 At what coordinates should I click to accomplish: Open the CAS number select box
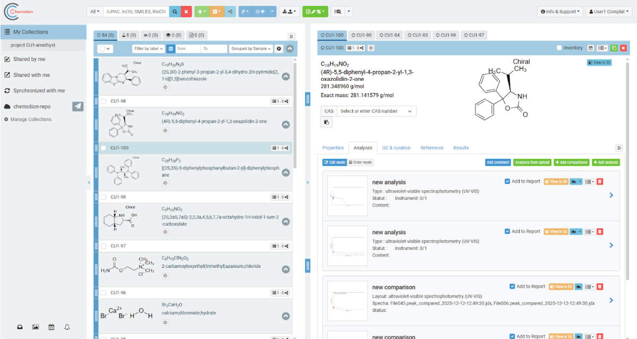pyautogui.click(x=376, y=111)
